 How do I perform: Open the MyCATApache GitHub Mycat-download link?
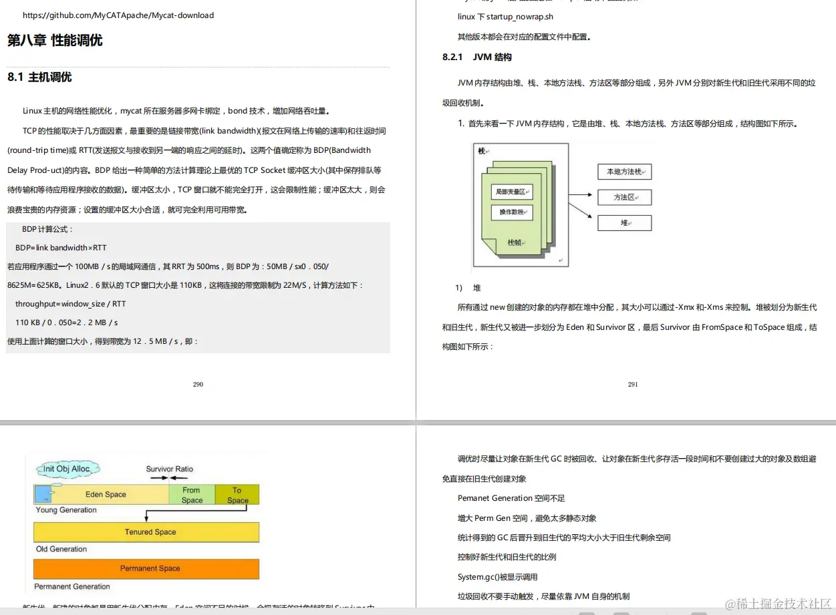tap(118, 15)
